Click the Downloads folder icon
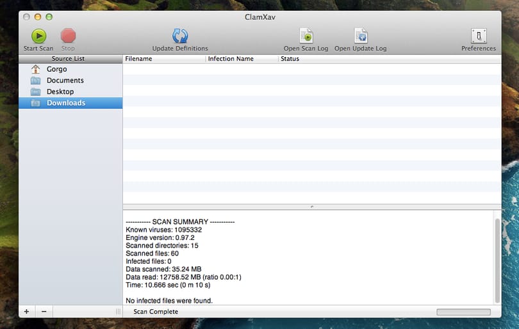The height and width of the screenshot is (329, 519). (x=35, y=103)
